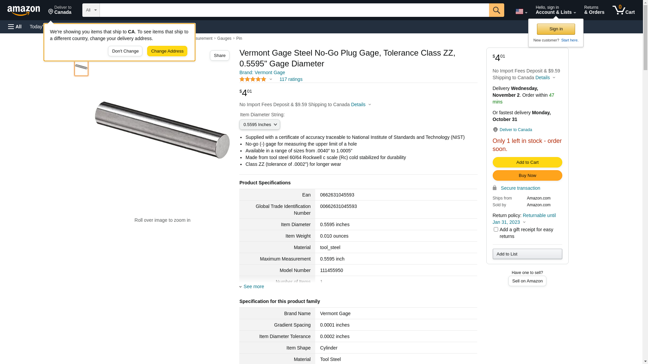The height and width of the screenshot is (364, 648).
Task: Expand See more product specifications
Action: point(253,286)
